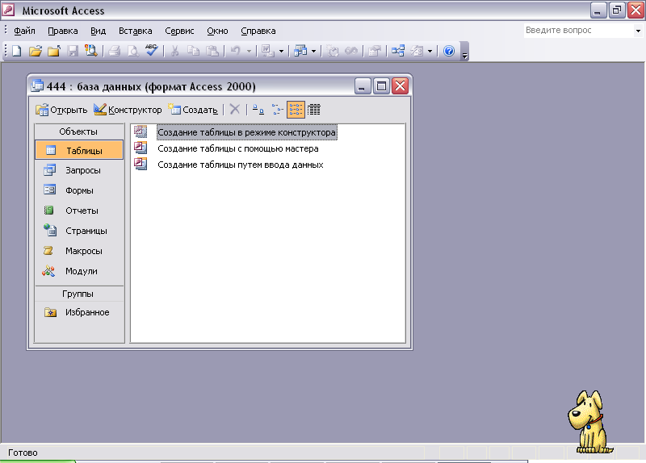Select 'Создание таблицы в режиме конструктора'

246,132
